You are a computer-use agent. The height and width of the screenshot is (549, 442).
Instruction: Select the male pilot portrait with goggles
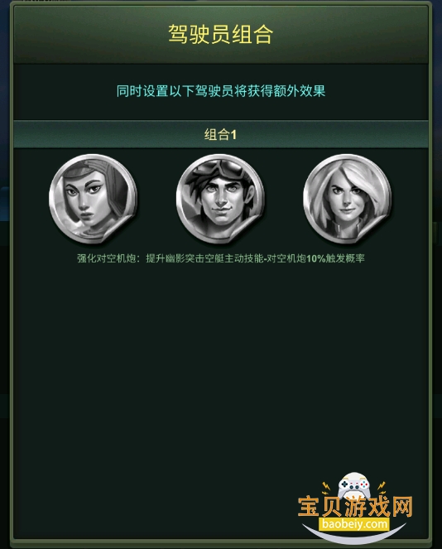tap(220, 199)
